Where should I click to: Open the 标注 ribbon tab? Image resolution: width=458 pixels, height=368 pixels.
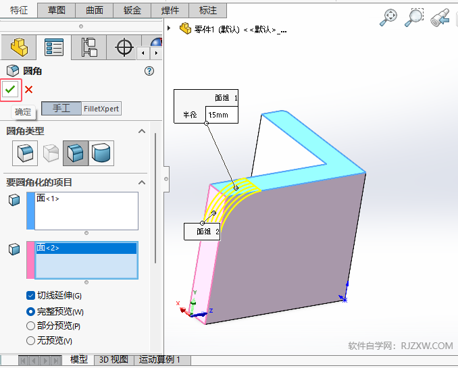[x=208, y=11]
